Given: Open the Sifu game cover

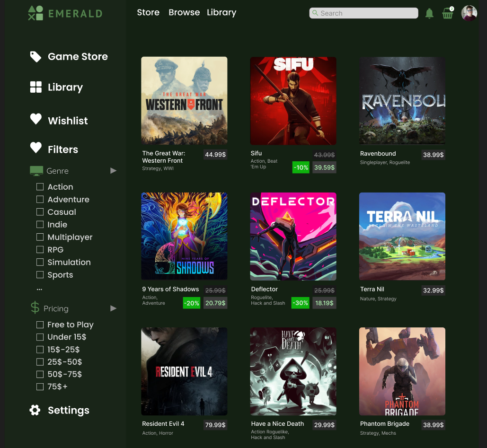Looking at the screenshot, I should [293, 101].
